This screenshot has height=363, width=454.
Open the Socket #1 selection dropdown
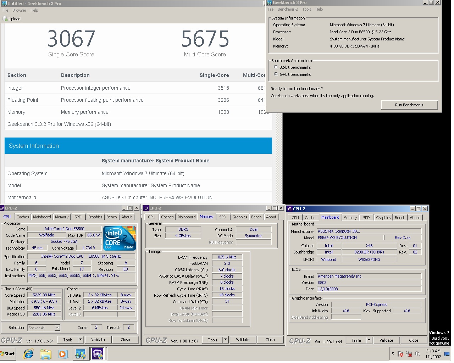pos(57,328)
